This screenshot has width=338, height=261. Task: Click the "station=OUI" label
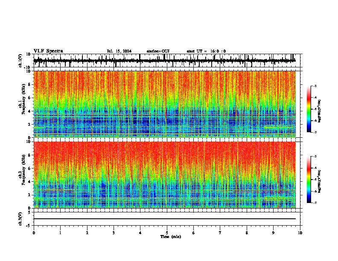click(x=158, y=51)
